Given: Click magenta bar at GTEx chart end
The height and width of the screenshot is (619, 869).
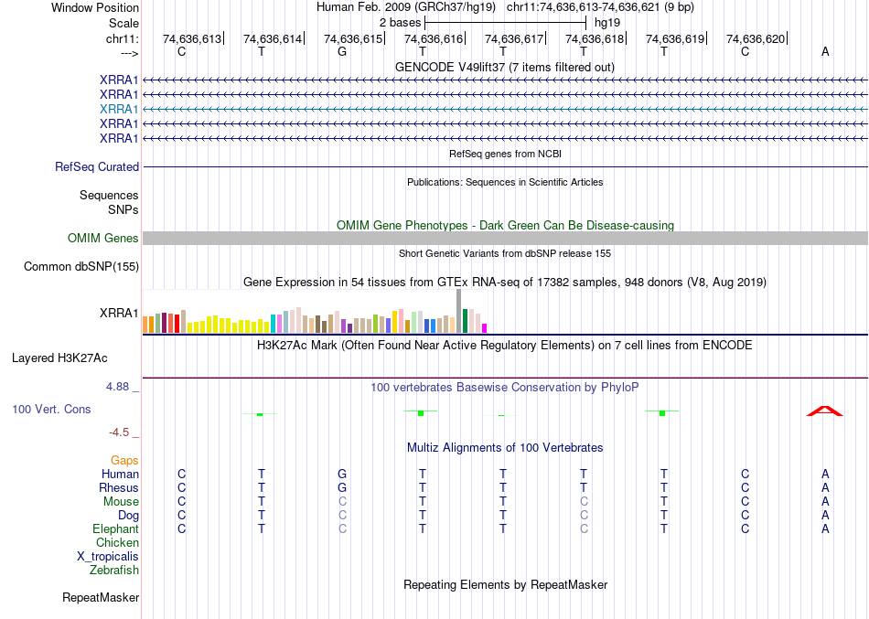Looking at the screenshot, I should (x=484, y=328).
